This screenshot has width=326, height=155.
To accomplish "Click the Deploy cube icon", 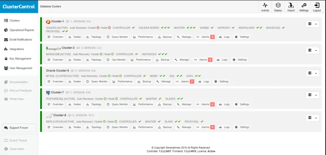I will pyautogui.click(x=278, y=7).
